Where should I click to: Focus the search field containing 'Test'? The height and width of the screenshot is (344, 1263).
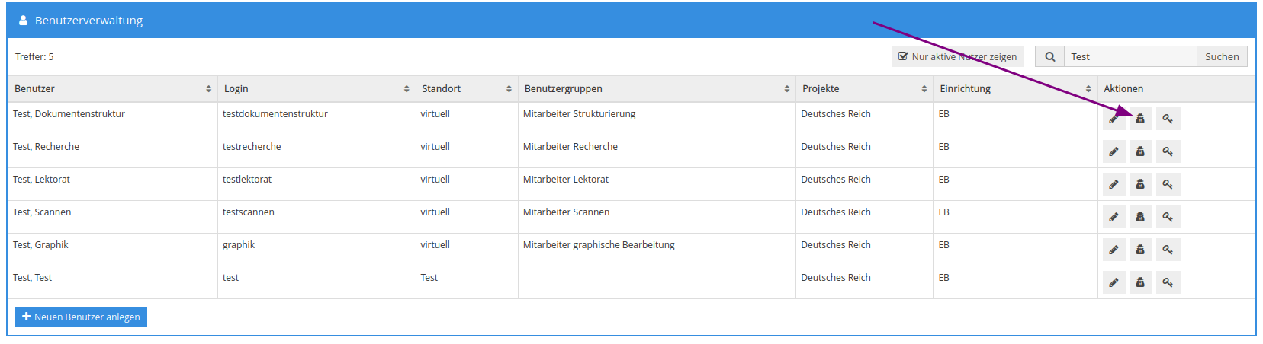coord(1130,57)
